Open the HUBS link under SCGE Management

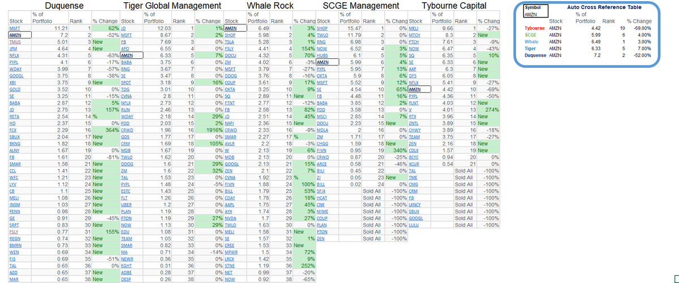(x=323, y=55)
